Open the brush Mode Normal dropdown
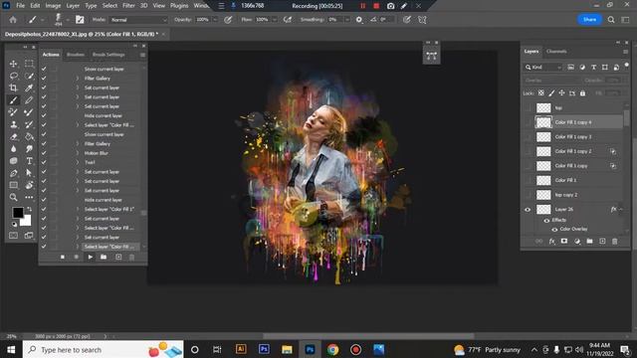The width and height of the screenshot is (637, 358). [x=138, y=20]
